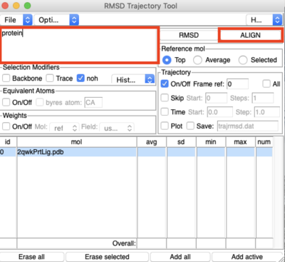Select Average as reference mol
This screenshot has height=262, width=285.
[197, 60]
